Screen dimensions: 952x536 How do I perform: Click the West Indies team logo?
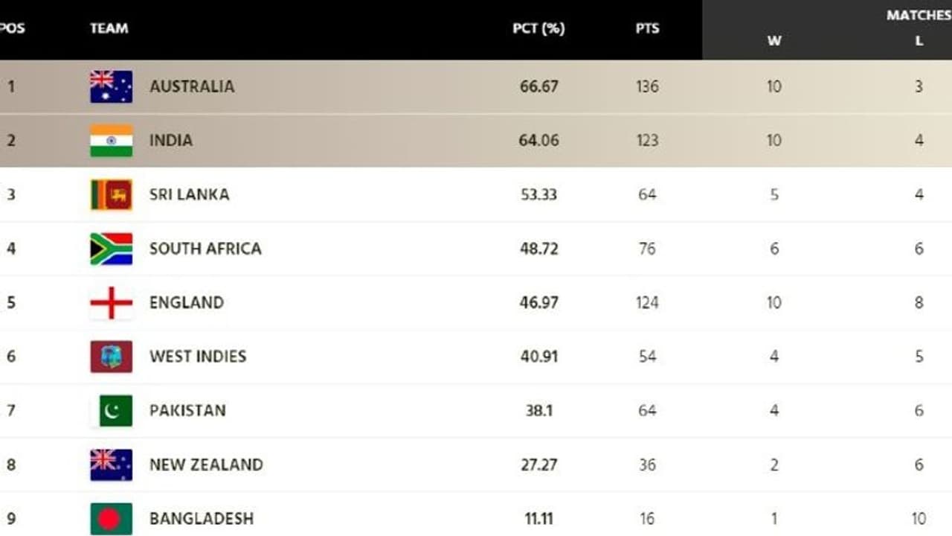(112, 357)
